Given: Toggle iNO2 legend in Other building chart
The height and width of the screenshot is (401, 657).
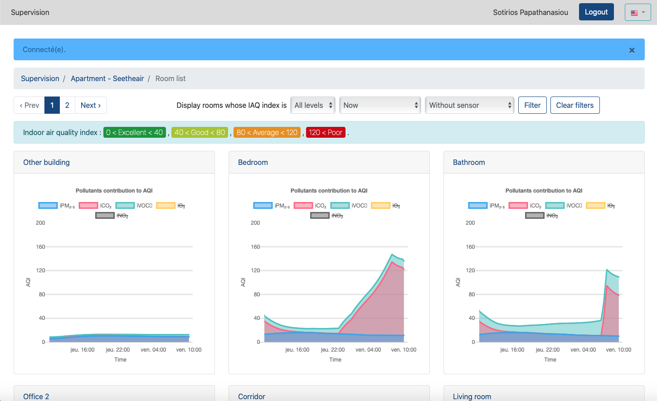Looking at the screenshot, I should pos(105,216).
